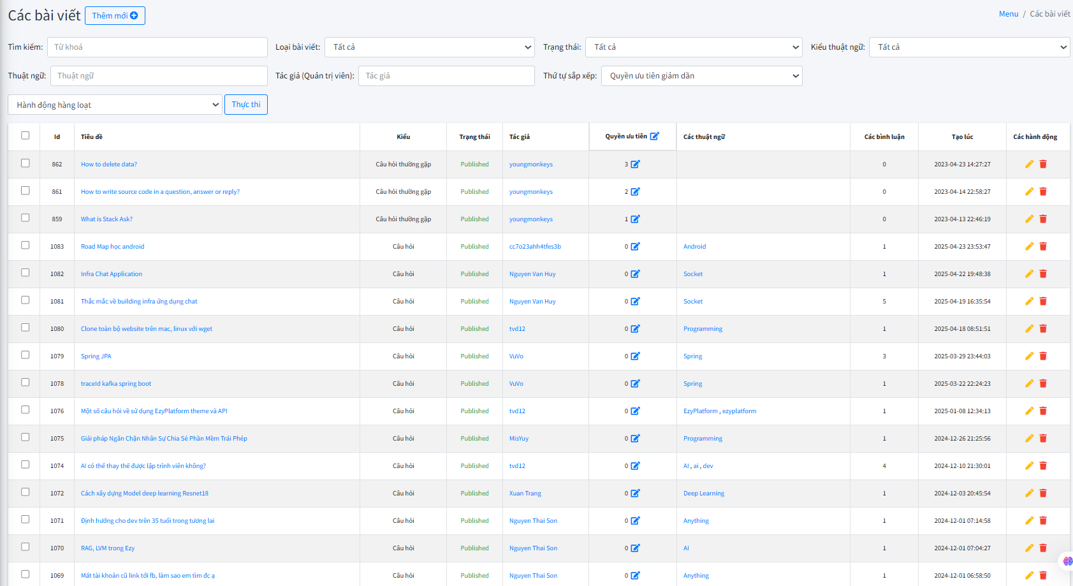This screenshot has width=1073, height=586.
Task: Pencil icon for Resnet18 post row
Action: point(1029,493)
